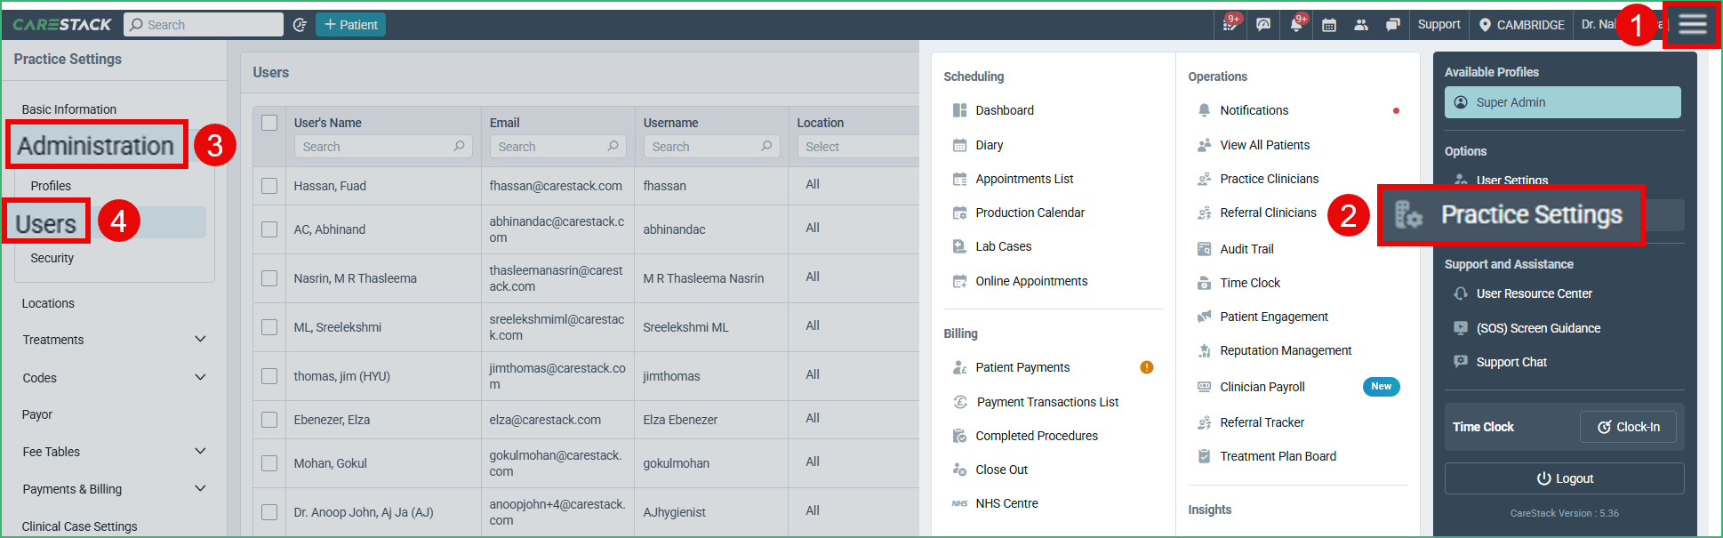This screenshot has width=1723, height=538.
Task: Click the Operations Notifications bell icon
Action: pos(1204,110)
